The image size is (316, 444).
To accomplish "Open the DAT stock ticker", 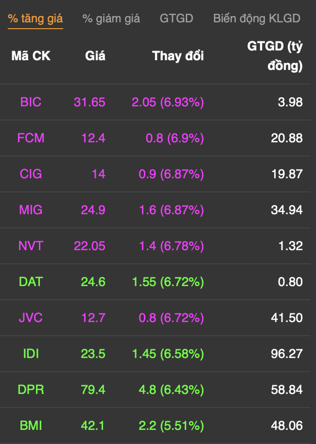I will coord(31,282).
